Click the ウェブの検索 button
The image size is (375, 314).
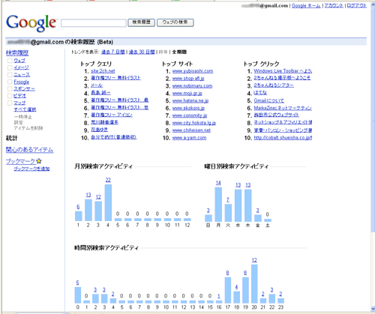tap(175, 22)
